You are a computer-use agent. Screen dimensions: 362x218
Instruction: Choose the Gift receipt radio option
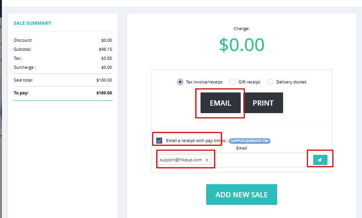click(x=232, y=82)
